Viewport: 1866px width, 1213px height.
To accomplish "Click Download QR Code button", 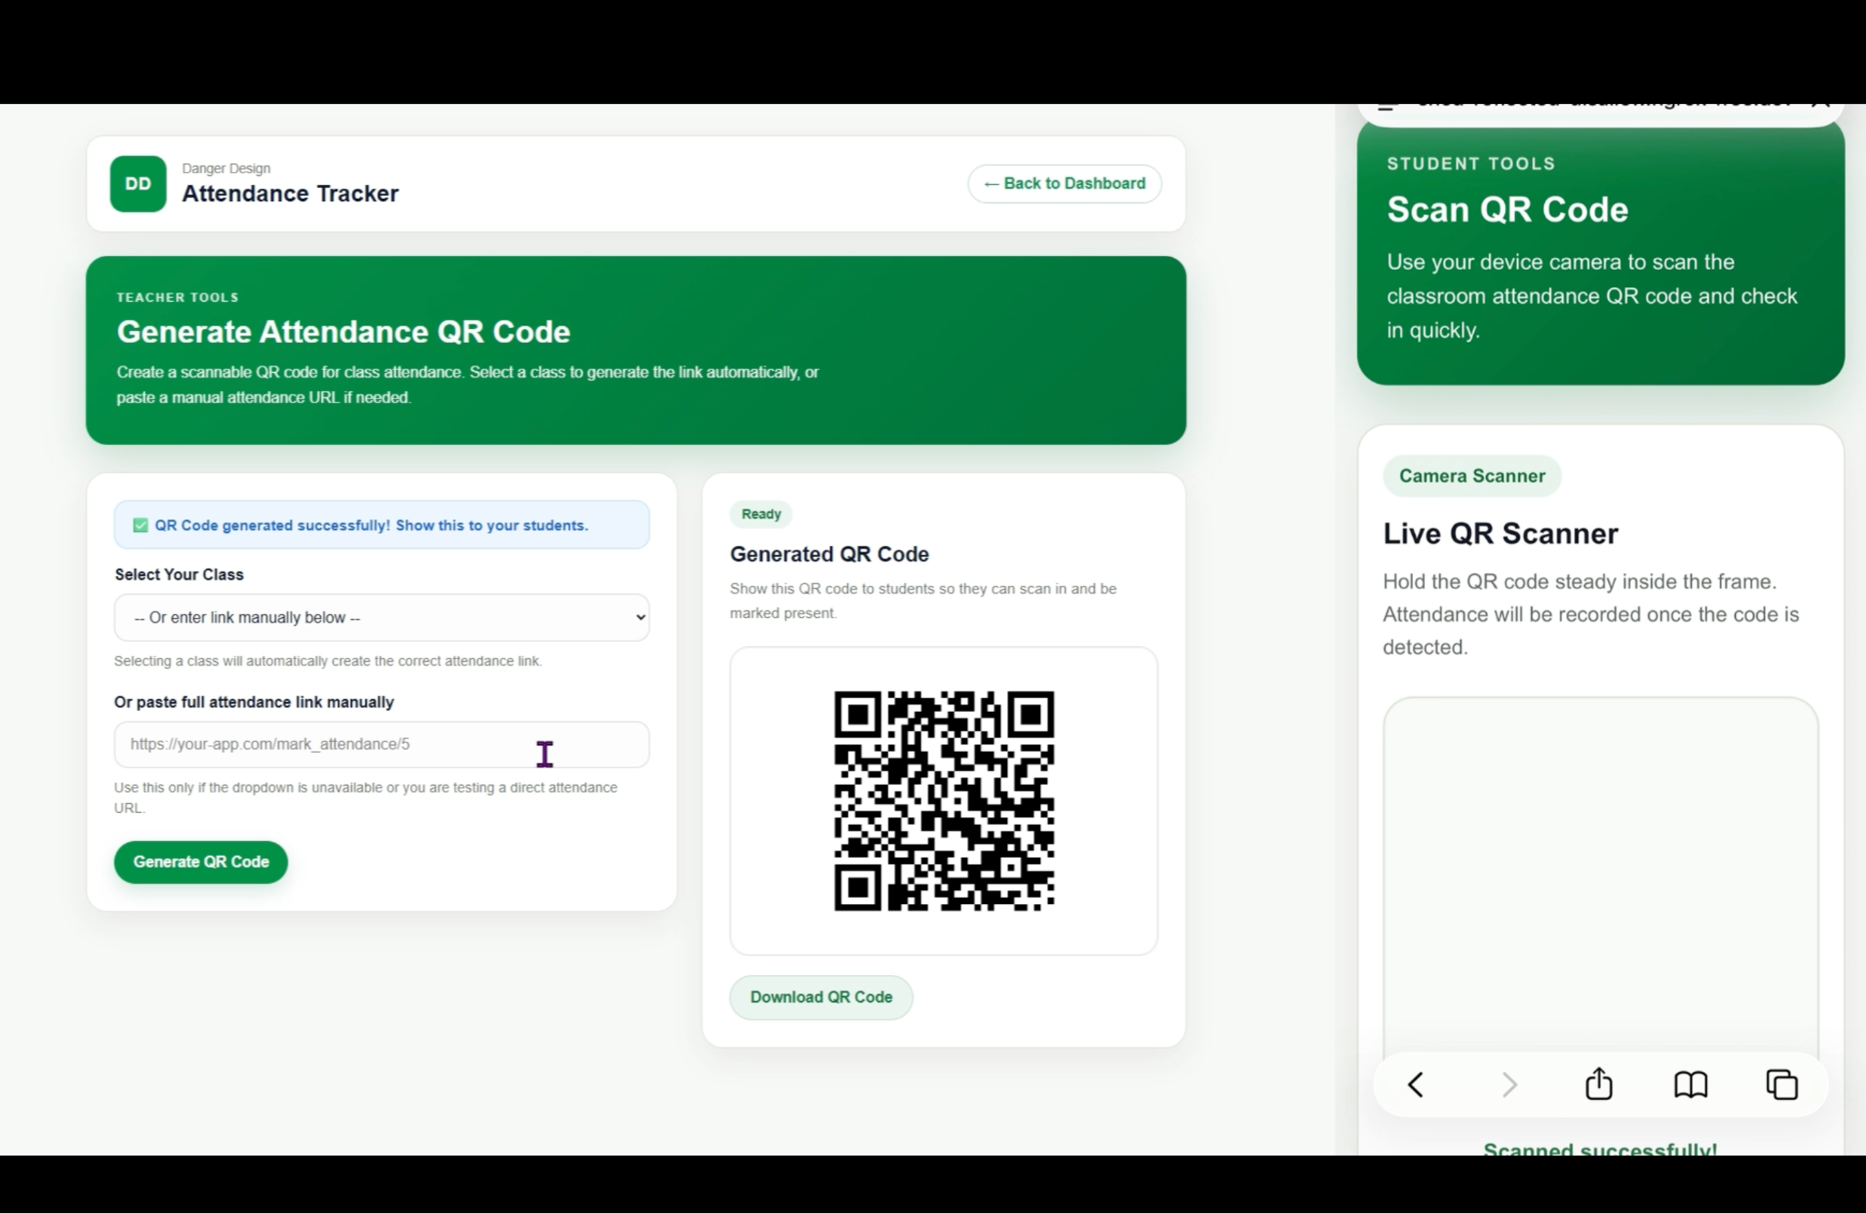I will 821,997.
